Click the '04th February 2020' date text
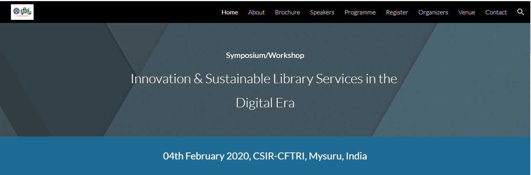The height and width of the screenshot is (175, 531). tap(206, 156)
